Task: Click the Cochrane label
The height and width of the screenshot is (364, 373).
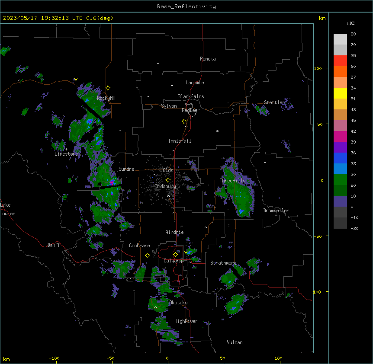Action: click(x=139, y=246)
